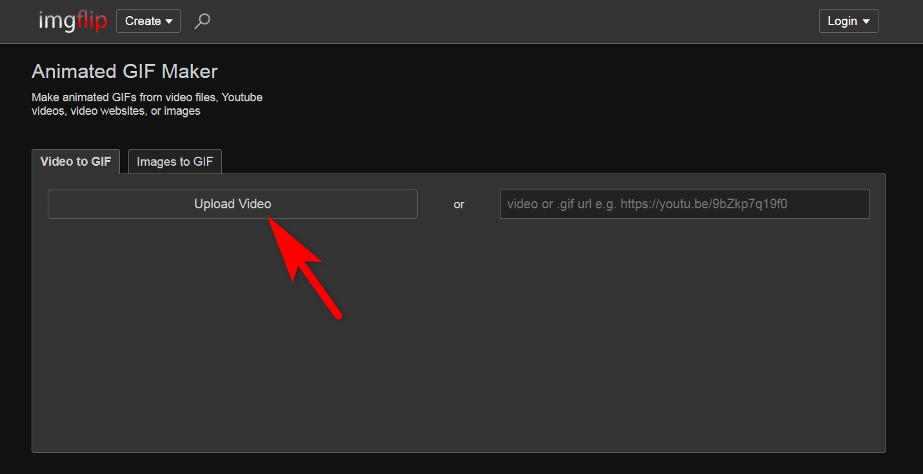The width and height of the screenshot is (923, 474).
Task: Click the imgflip logo
Action: click(x=72, y=21)
